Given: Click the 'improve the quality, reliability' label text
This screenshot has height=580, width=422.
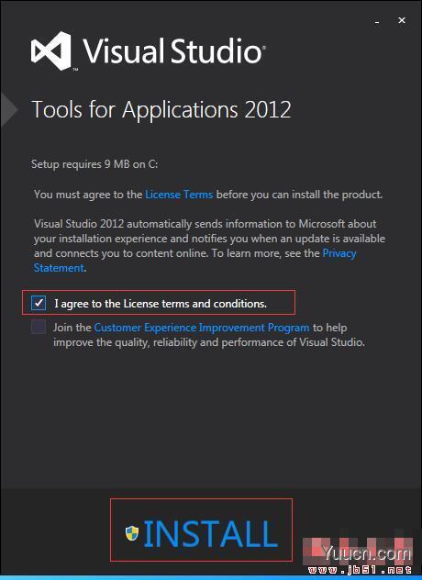Looking at the screenshot, I should (x=209, y=342).
